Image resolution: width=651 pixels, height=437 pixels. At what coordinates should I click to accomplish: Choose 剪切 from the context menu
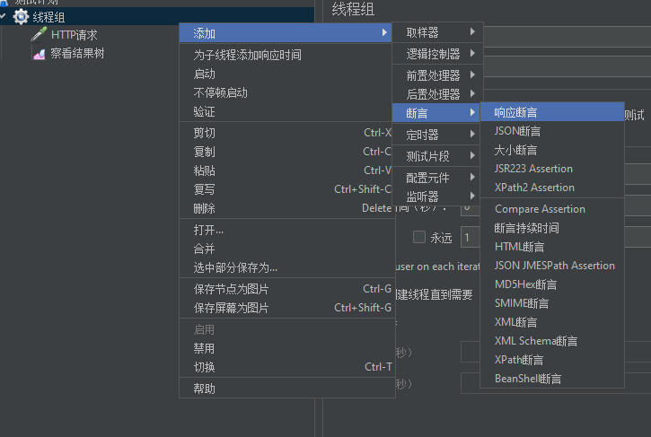[286, 133]
